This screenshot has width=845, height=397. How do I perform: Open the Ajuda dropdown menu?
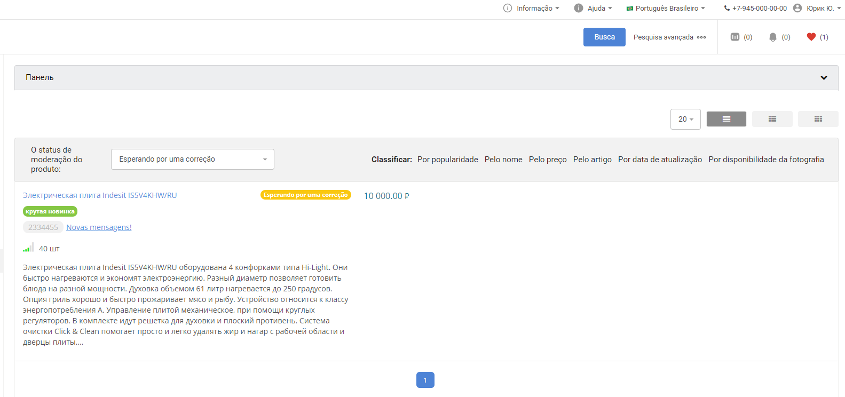(x=599, y=8)
